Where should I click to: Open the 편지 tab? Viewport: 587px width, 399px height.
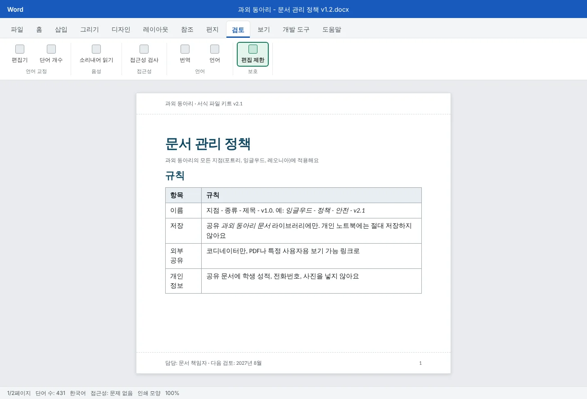tap(212, 30)
